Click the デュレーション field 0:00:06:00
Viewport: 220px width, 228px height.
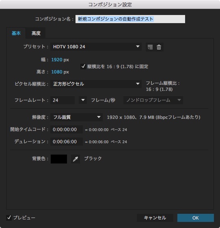(x=67, y=142)
